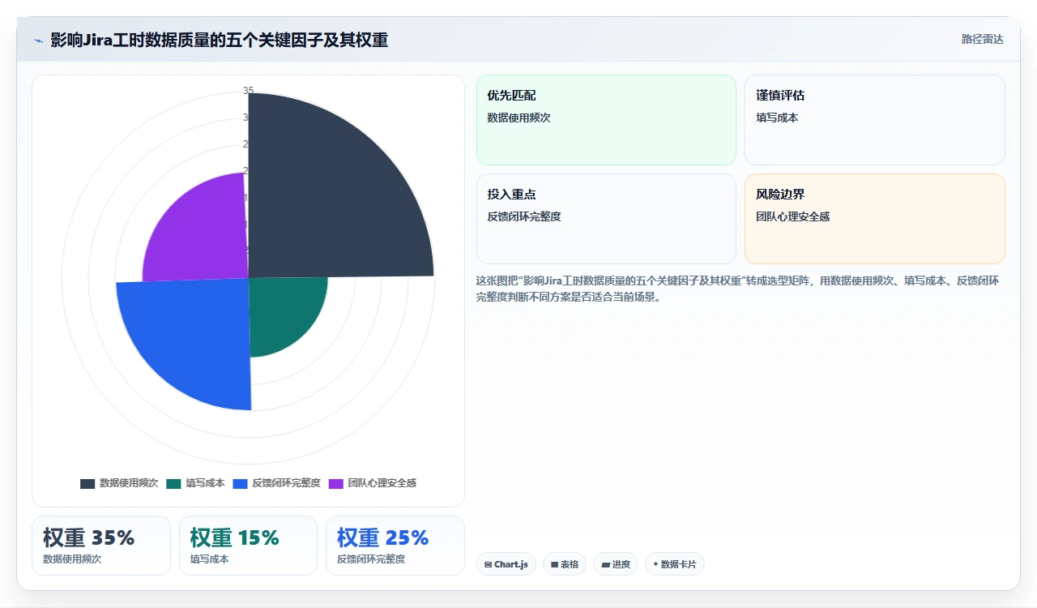Click the 表格 tag icon
1037x608 pixels.
[554, 565]
